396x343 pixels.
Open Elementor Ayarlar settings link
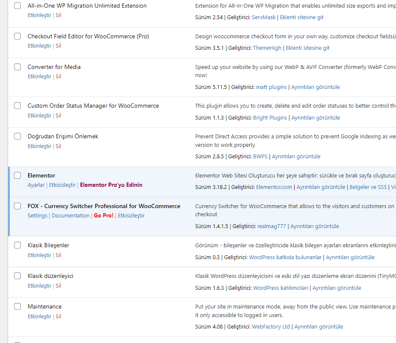36,185
